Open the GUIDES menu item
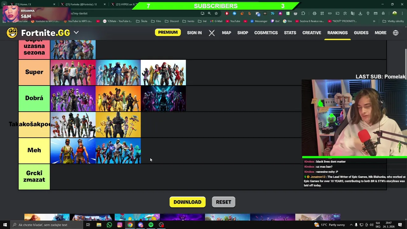The width and height of the screenshot is (407, 229). (361, 33)
